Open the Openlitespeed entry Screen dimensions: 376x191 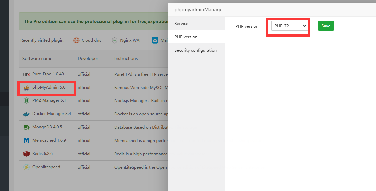[46, 167]
